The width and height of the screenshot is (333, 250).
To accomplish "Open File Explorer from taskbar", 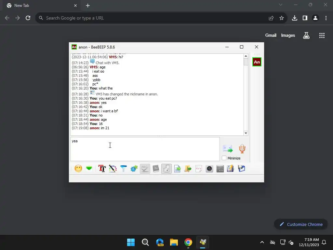I will click(174, 242).
